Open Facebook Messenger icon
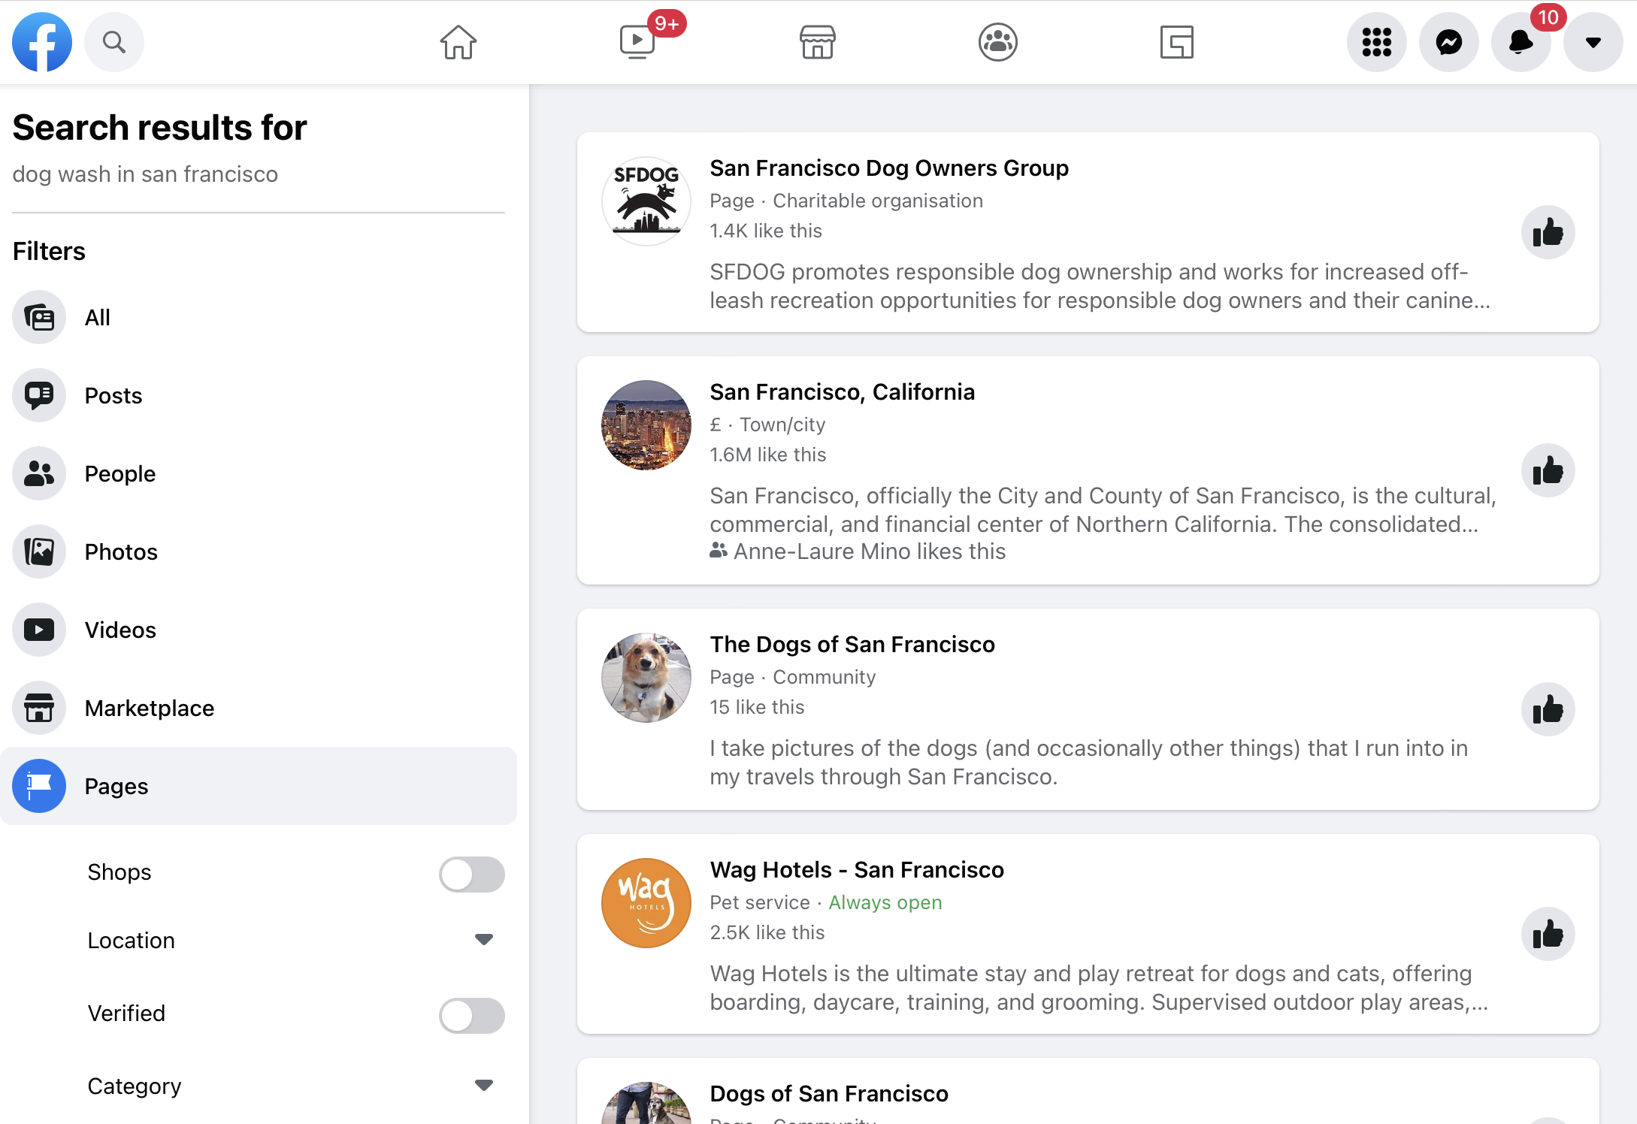The width and height of the screenshot is (1637, 1124). click(1448, 42)
